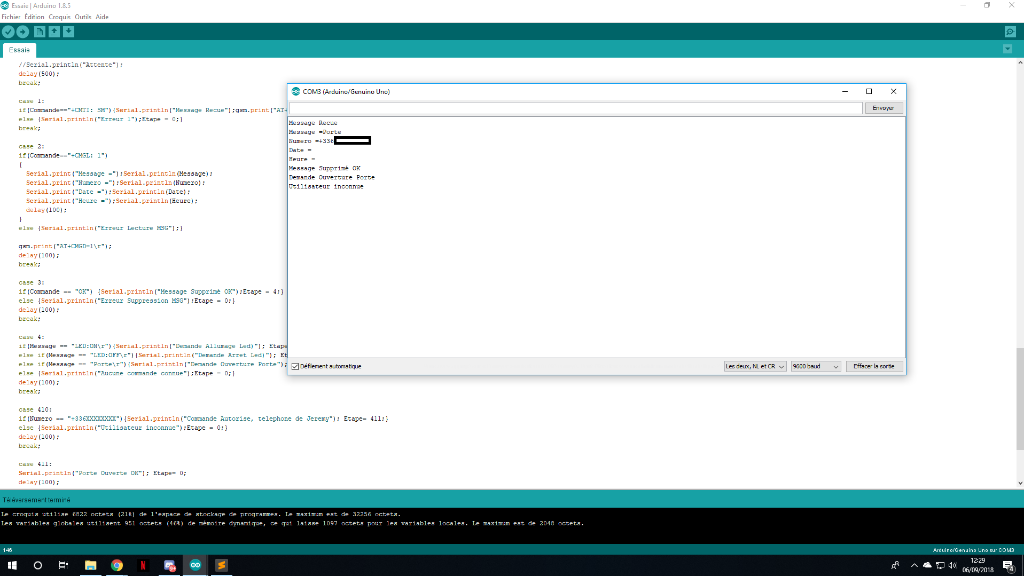This screenshot has width=1024, height=576.
Task: Click the 'case 410:' line in the code
Action: [35, 410]
